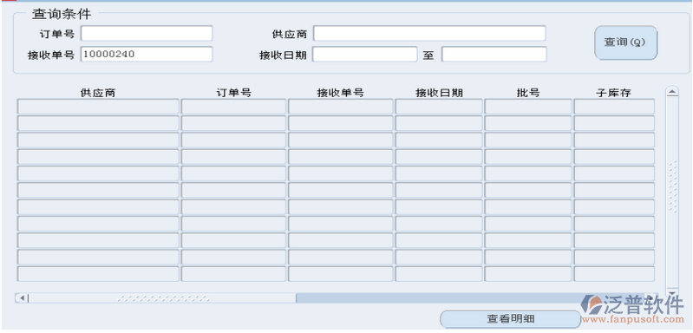Click the horizontal scrollbar thumb
Image resolution: width=693 pixels, height=333 pixels.
click(x=162, y=298)
